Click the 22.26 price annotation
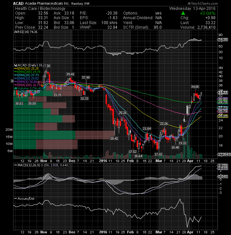Screen dimensions: 231x235 (x=164, y=124)
